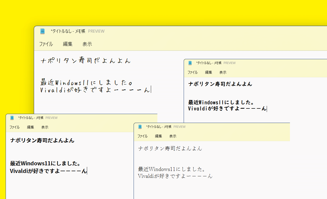The image size is (327, 199).
Task: Open 表示 menu in the bottom-center serif-font window
Action: [x=173, y=136]
